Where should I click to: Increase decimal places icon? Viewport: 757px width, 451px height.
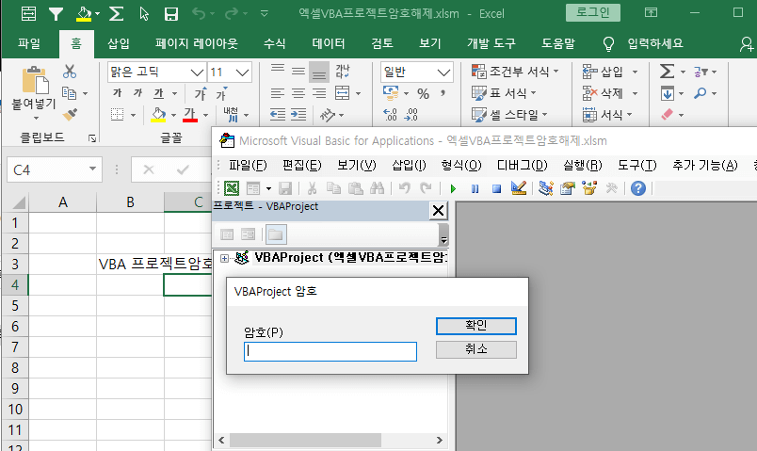click(x=390, y=115)
